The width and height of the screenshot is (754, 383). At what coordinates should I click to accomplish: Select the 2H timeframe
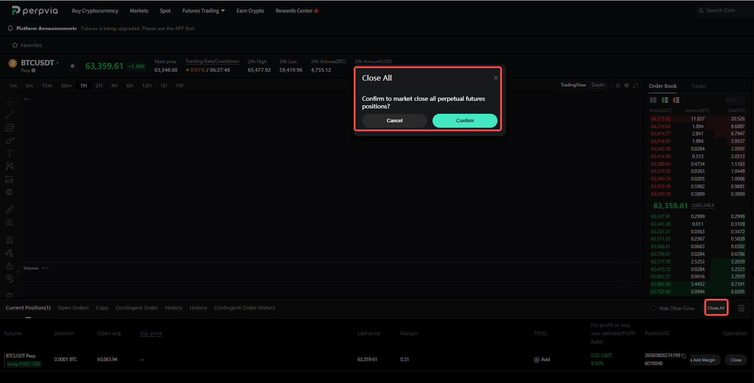[99, 86]
